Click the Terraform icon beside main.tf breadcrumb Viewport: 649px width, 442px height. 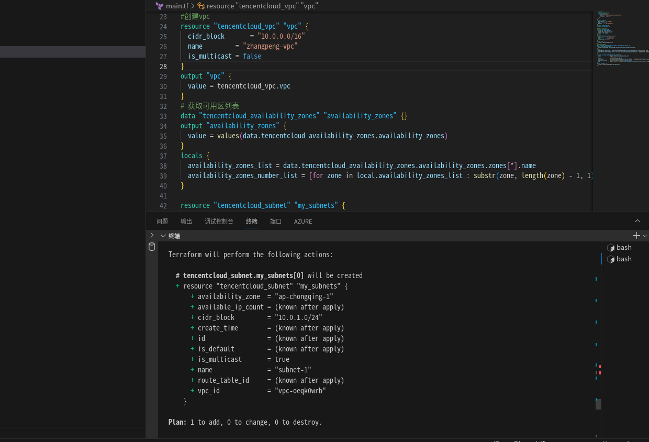(x=160, y=6)
